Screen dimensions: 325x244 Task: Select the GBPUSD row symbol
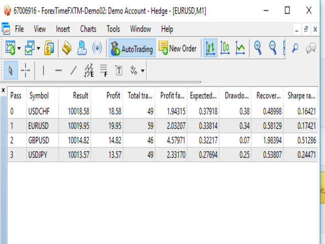[39, 140]
